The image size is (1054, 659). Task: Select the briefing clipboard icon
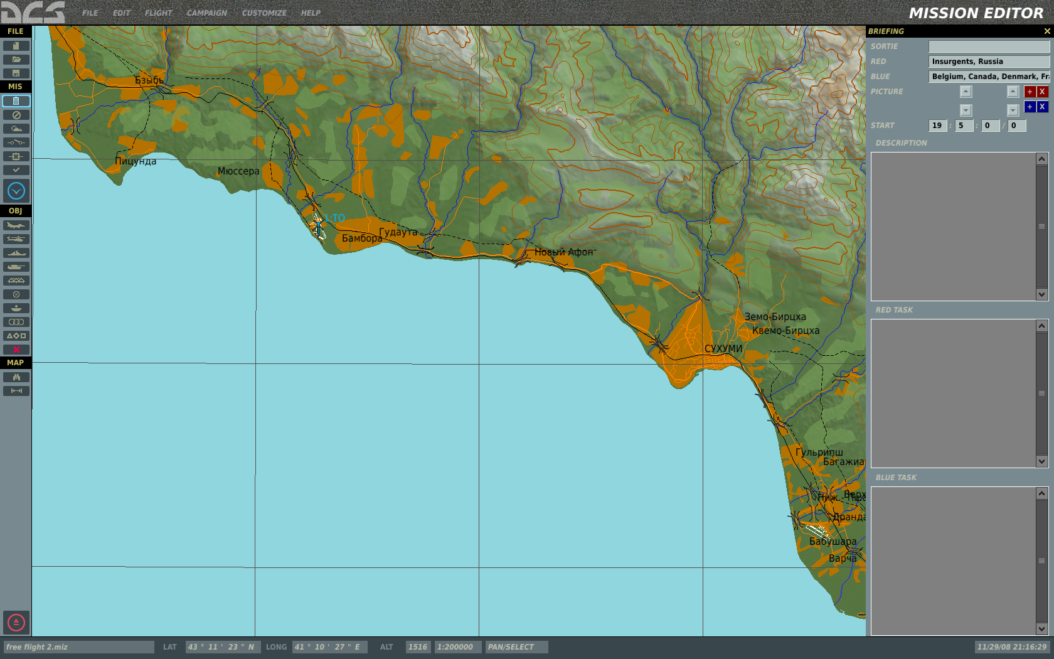tap(16, 101)
